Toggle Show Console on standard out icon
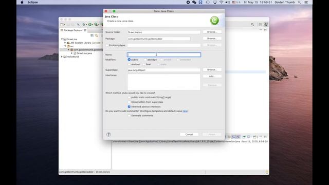Viewport: 329px width, 185px height. point(233,137)
